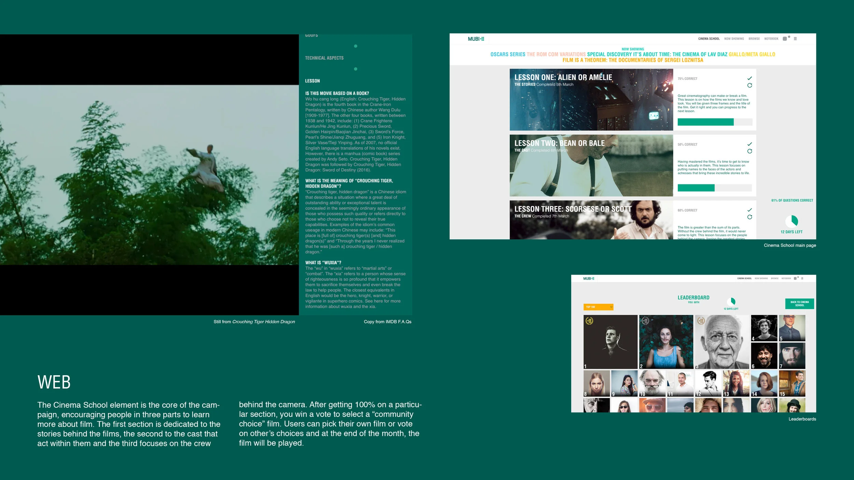Screen dimensions: 854x480
Task: Open rank 7 leaderboard profile photo
Action: [792, 356]
